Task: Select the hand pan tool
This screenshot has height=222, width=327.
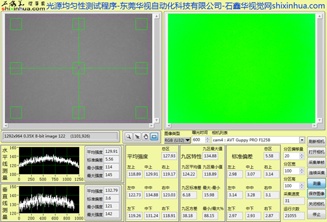Action: click(146, 137)
